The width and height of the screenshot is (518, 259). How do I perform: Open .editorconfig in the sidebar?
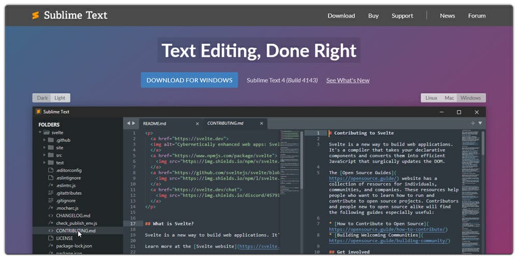point(69,170)
